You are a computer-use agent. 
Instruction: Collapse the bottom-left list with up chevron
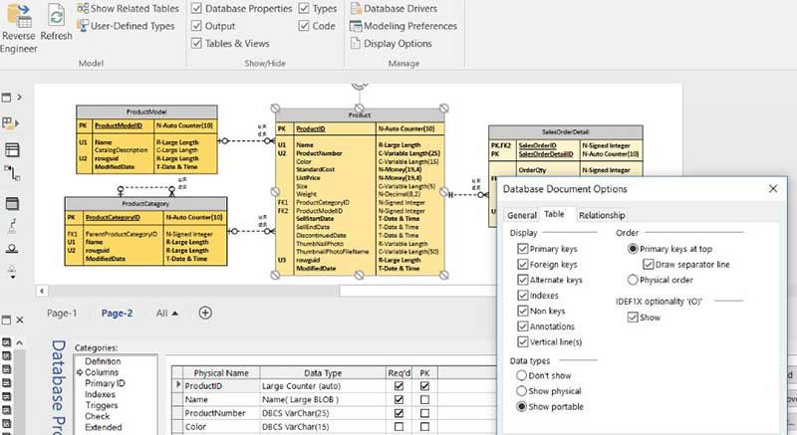(x=19, y=342)
